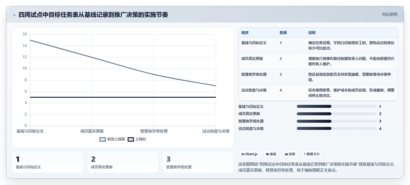Click the 维度 column header

pyautogui.click(x=245, y=33)
